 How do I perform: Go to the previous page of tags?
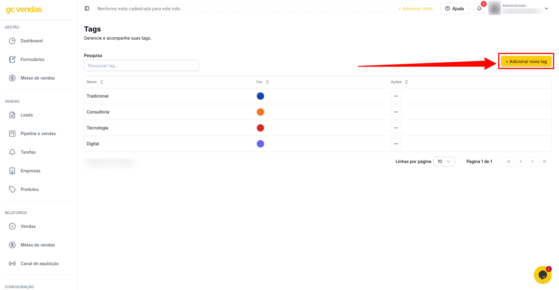tap(521, 162)
